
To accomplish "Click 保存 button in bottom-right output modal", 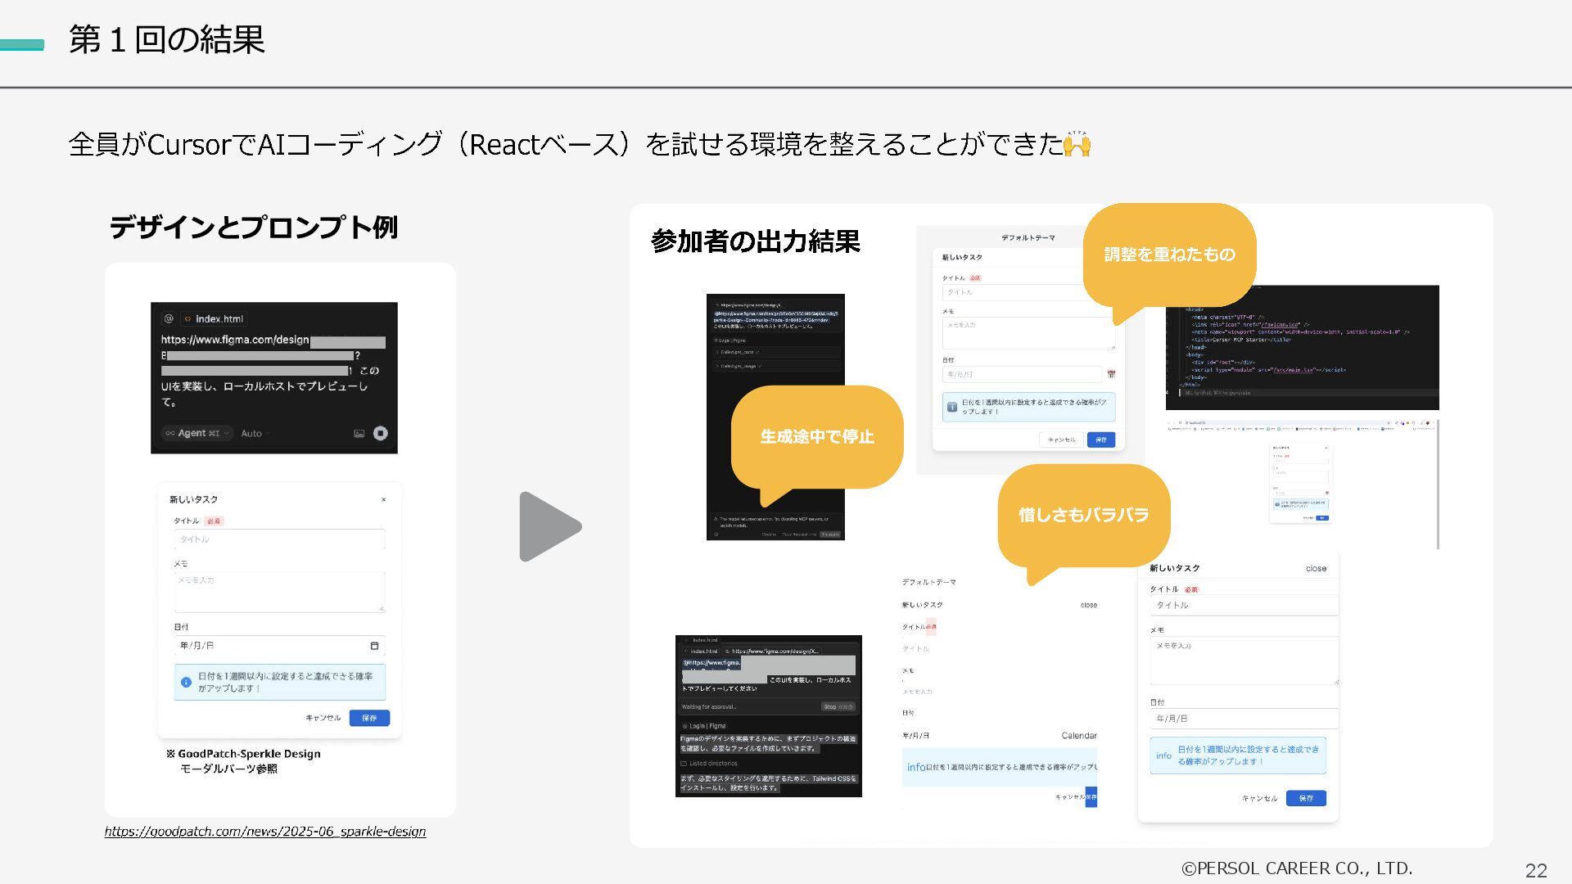I will tap(1305, 798).
